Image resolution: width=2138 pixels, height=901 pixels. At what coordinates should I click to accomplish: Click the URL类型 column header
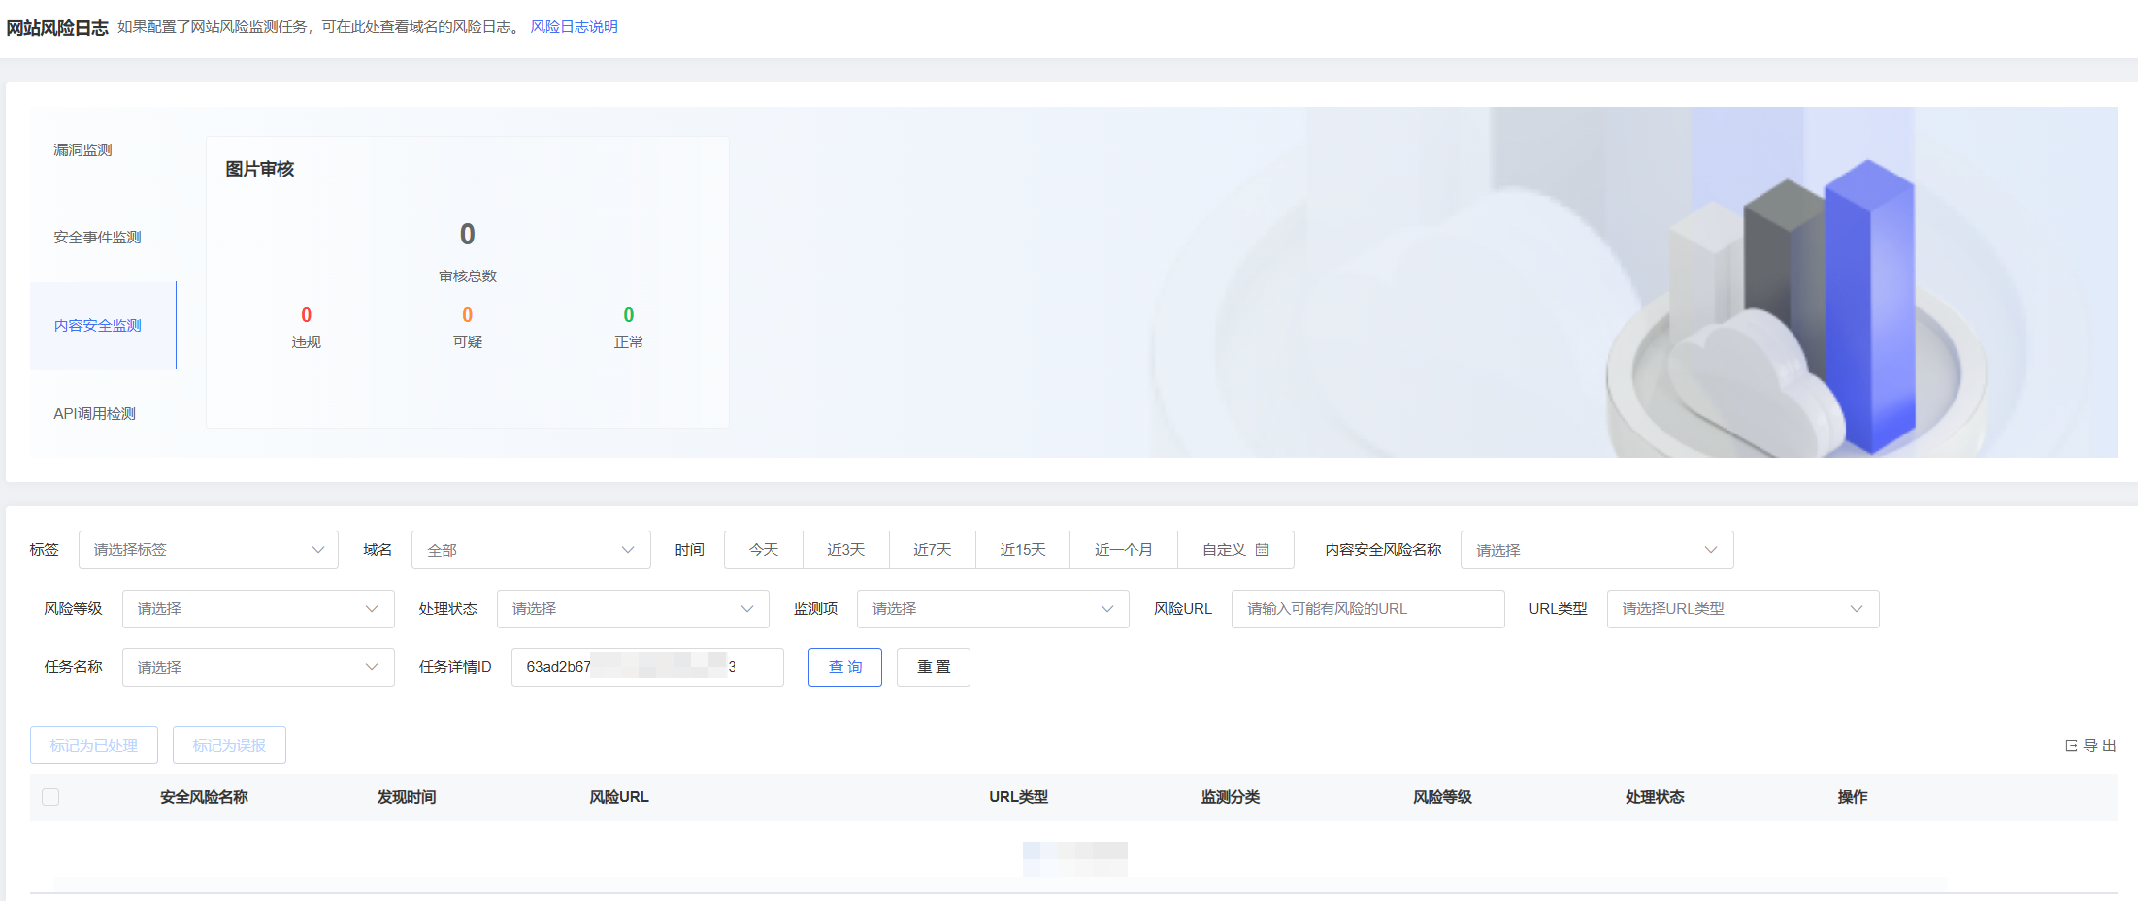(x=1018, y=797)
